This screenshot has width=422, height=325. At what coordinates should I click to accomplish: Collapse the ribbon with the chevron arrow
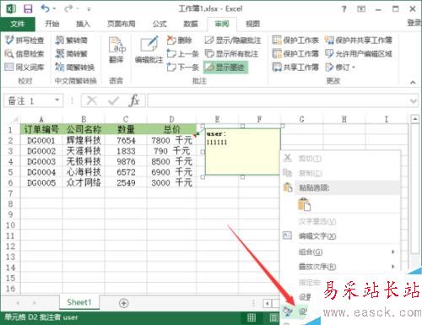413,83
